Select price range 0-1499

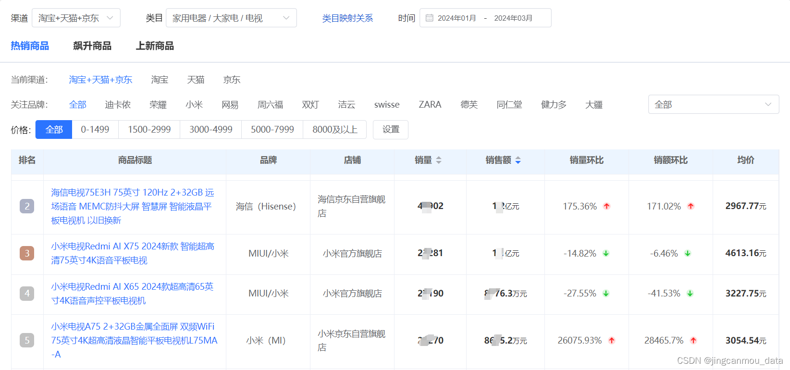coord(95,130)
